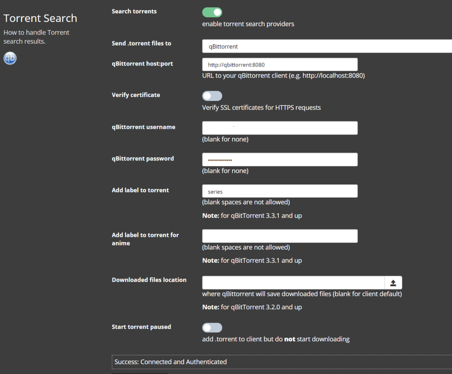Disable the Search torrents toggle
Screen dimensions: 452x374
pyautogui.click(x=212, y=13)
